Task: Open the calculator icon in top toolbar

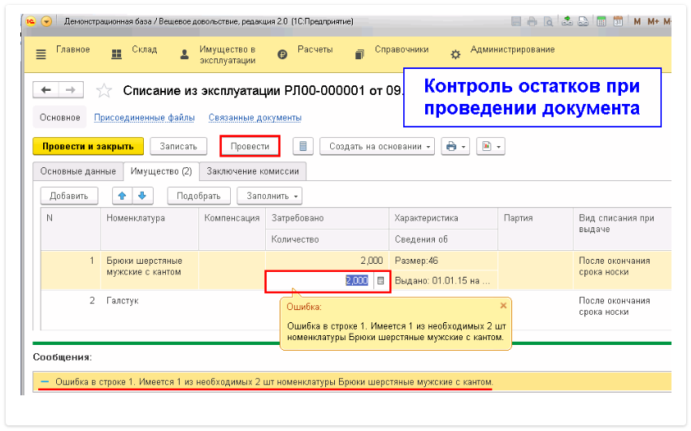Action: 601,21
